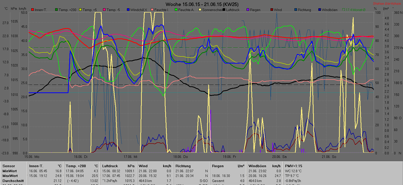This screenshot has width=403, height=185.
Task: Click the pink Temp. -5 legend square
Action: pos(104,10)
